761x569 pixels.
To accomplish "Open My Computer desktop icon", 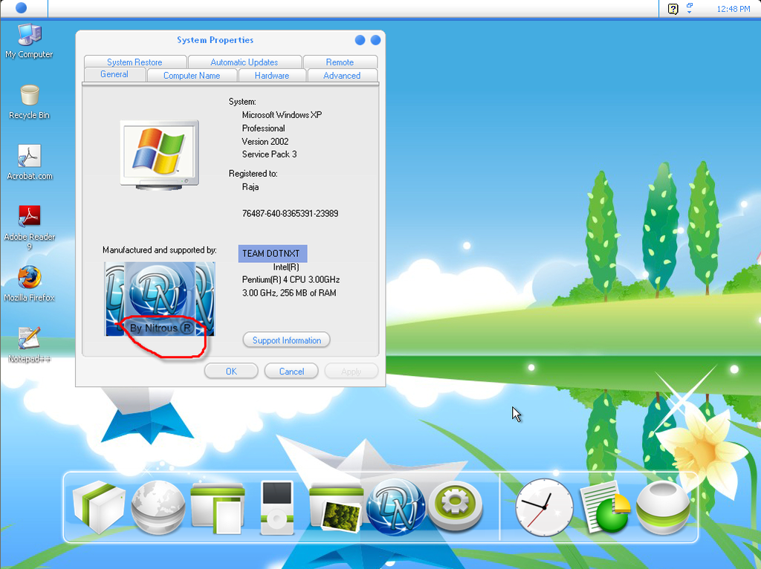I will pos(29,36).
